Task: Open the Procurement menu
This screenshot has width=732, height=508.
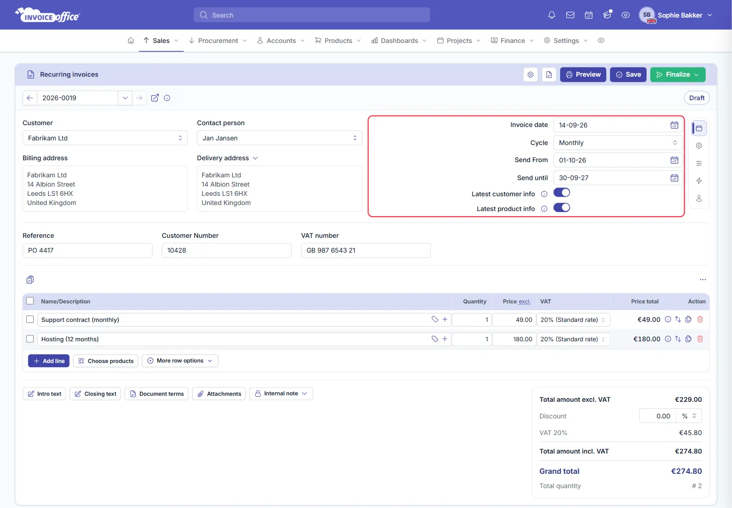Action: click(218, 41)
